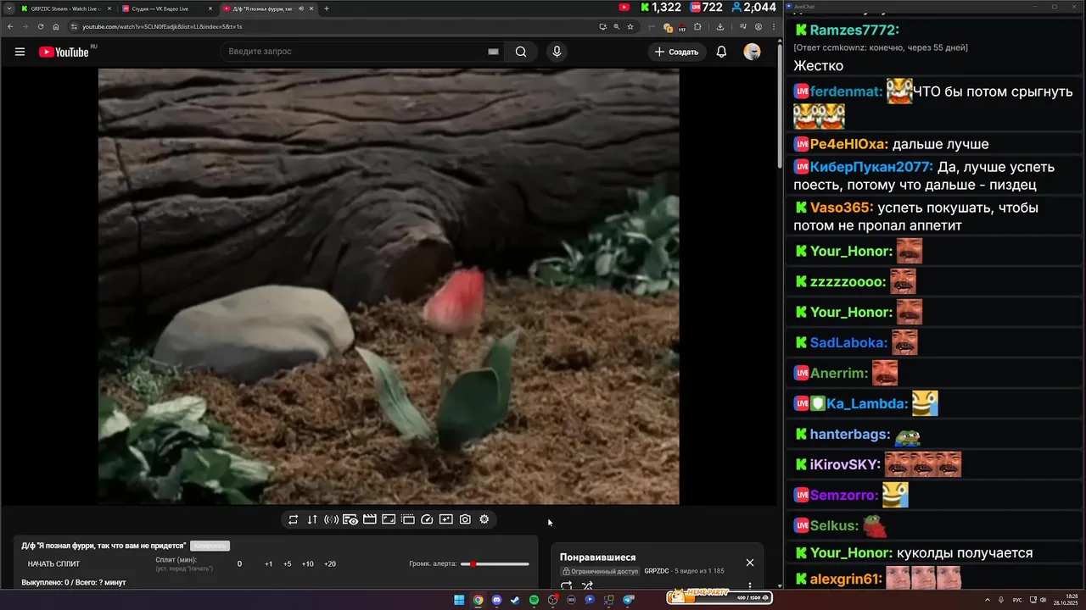The image size is (1086, 610).
Task: Click the clapperboard icon in player toolbar
Action: (x=370, y=519)
